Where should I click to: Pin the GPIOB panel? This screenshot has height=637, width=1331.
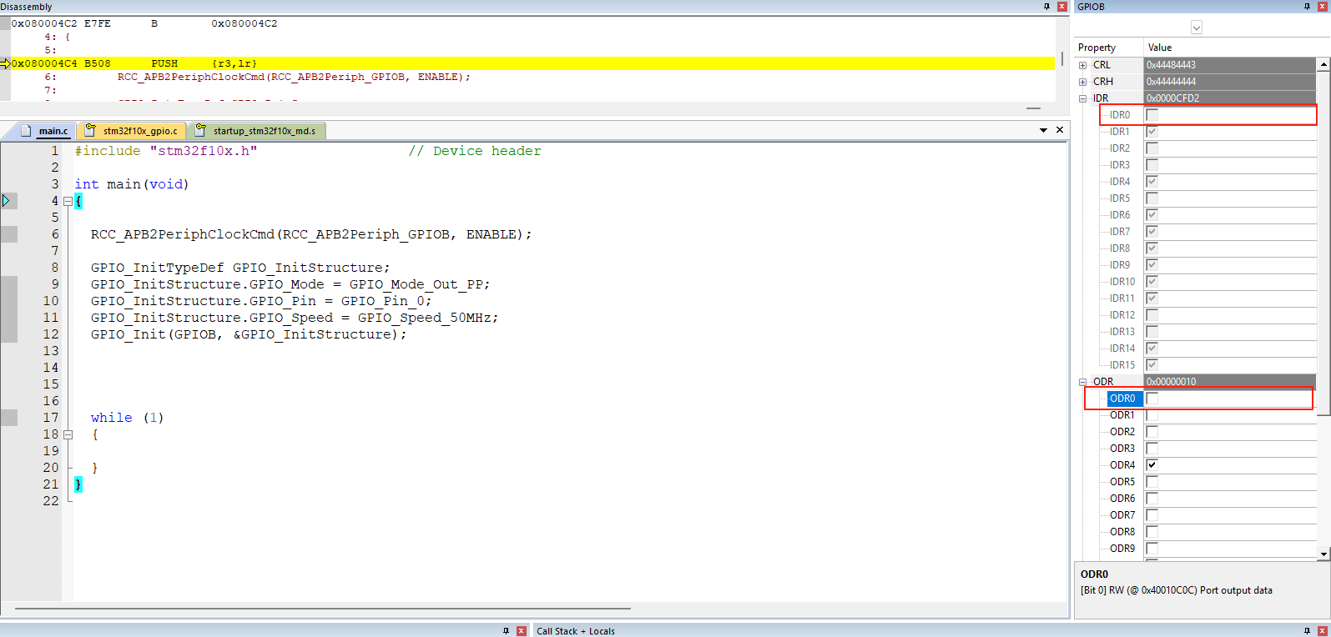pyautogui.click(x=1307, y=7)
